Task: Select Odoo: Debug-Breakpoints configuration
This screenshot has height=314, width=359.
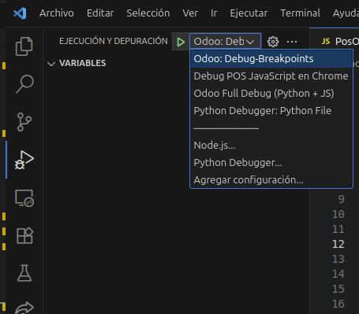Action: [x=271, y=59]
